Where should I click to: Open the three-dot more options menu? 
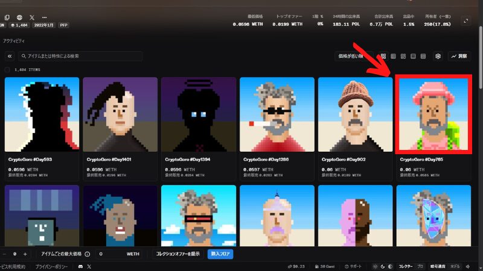pyautogui.click(x=44, y=17)
